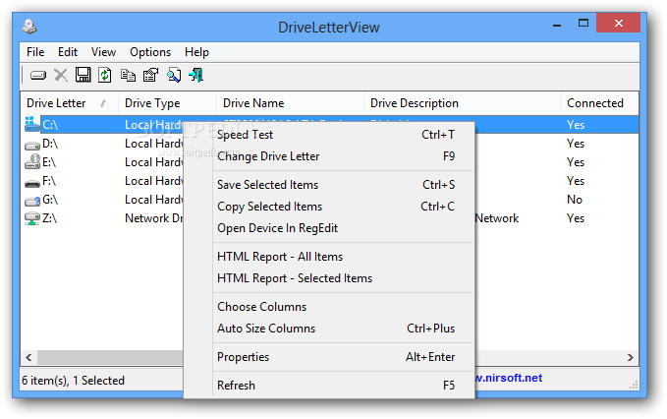Minimize the DriveLetterView window
The height and width of the screenshot is (419, 667).
pyautogui.click(x=557, y=26)
